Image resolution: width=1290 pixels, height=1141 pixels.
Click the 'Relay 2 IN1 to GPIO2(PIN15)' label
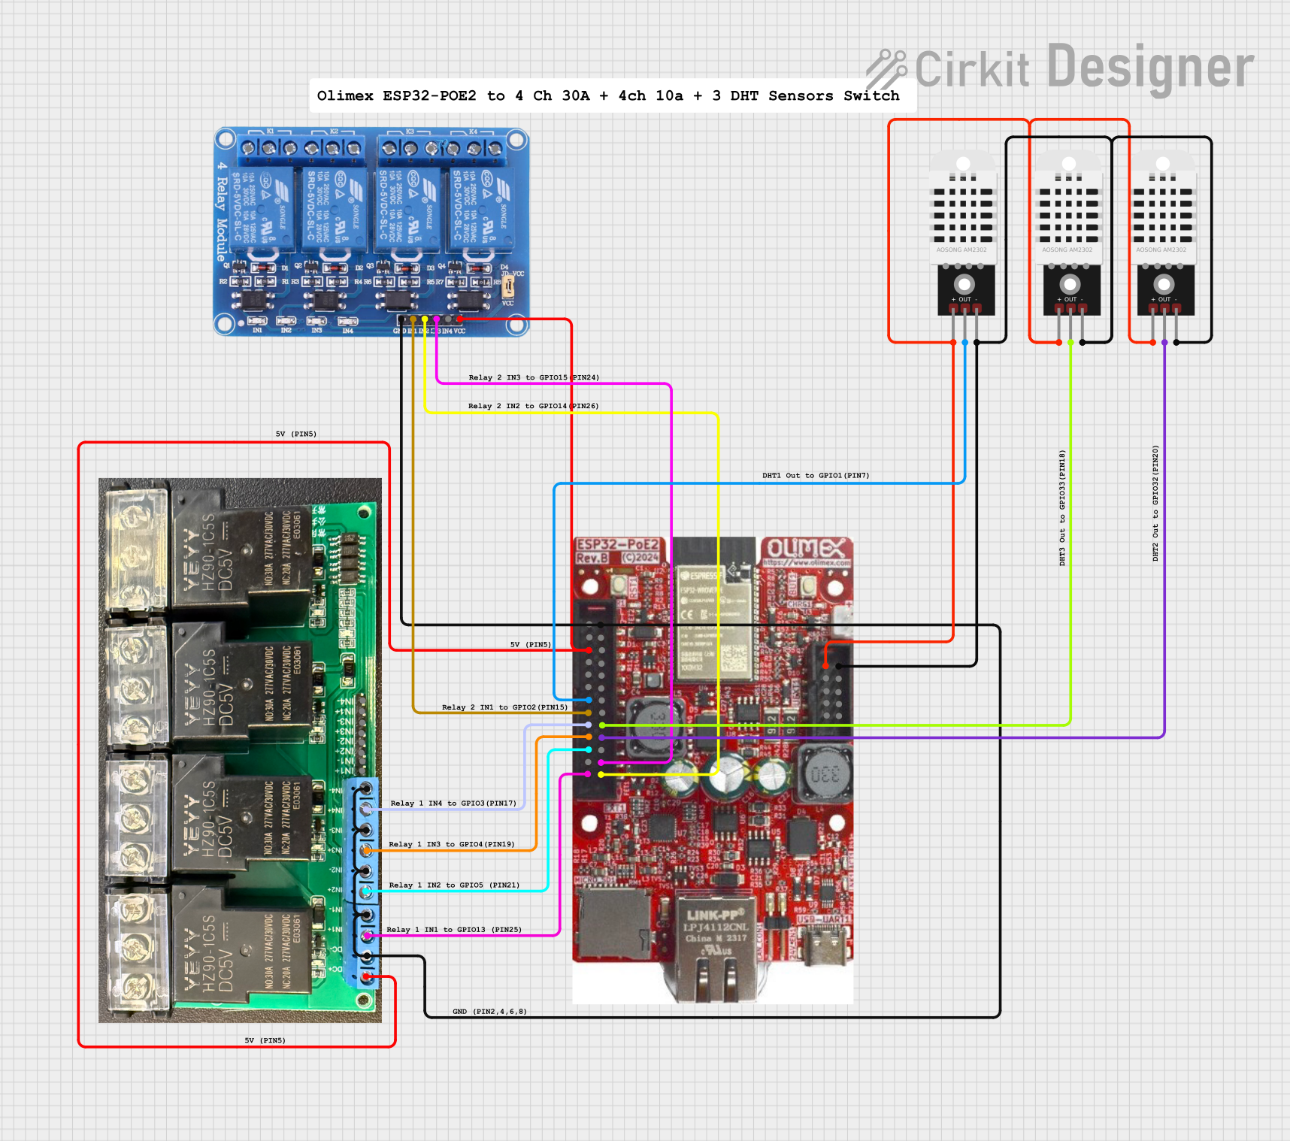[504, 707]
